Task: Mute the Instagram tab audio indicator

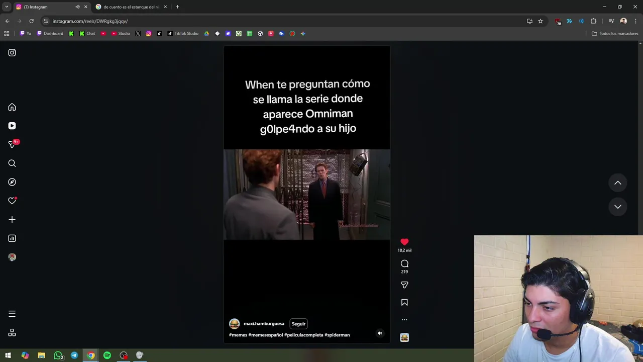Action: pos(77,7)
